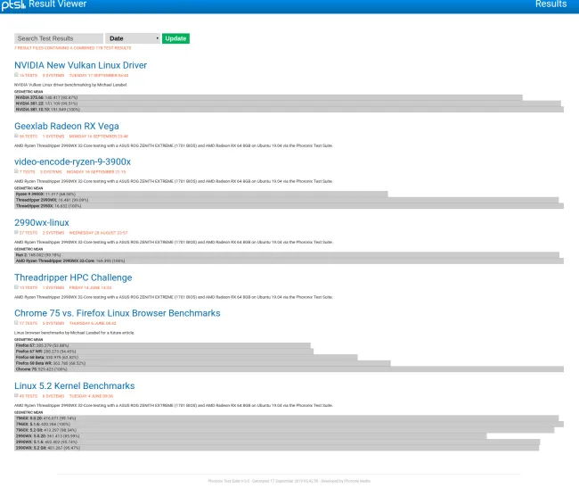Click the 2990WX 5.1.6 kernel bar
This screenshot has height=488, width=579.
click(277, 443)
